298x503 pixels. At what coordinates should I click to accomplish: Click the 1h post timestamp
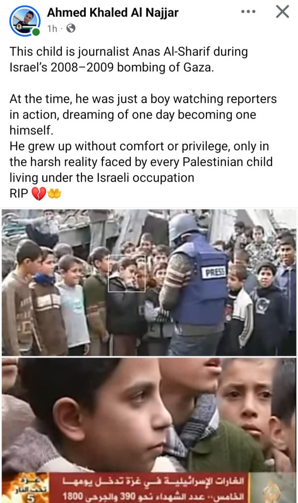[52, 29]
